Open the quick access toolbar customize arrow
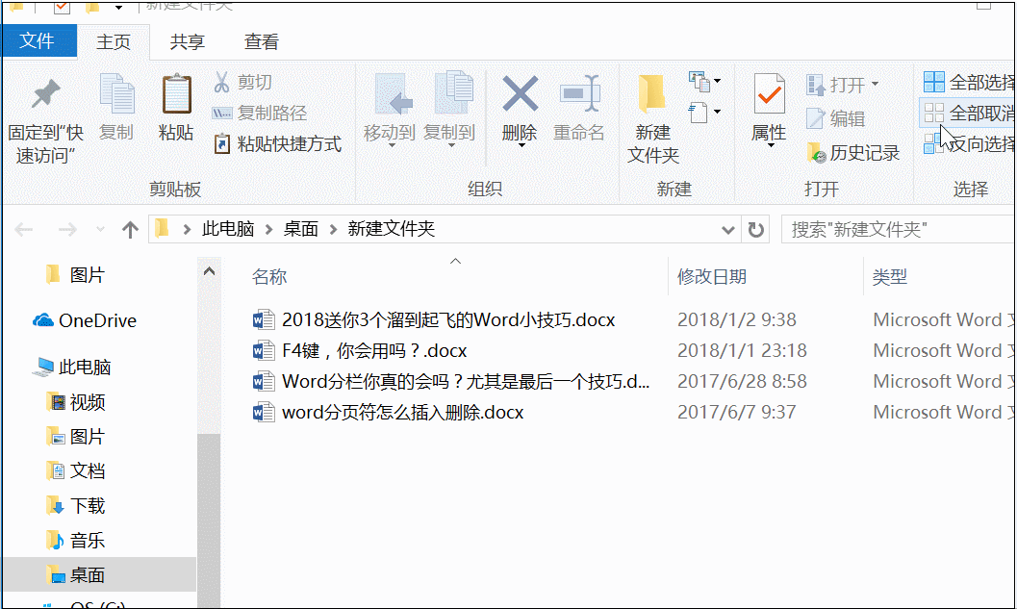 (x=118, y=7)
